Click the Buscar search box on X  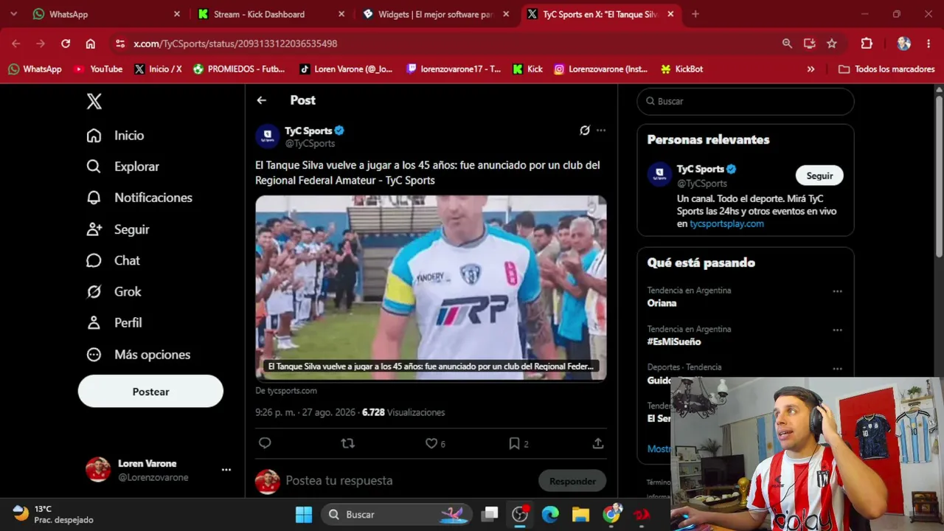point(746,101)
